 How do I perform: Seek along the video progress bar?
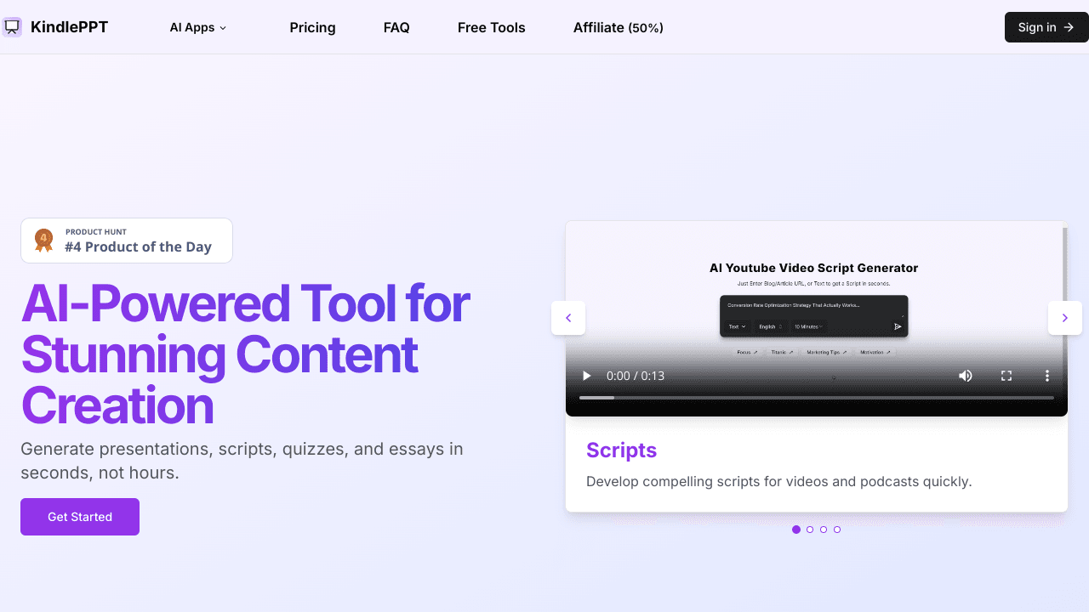[x=816, y=398]
